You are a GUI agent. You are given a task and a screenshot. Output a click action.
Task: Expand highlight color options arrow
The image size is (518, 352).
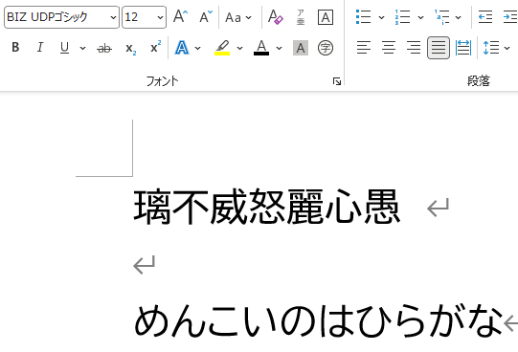click(239, 49)
